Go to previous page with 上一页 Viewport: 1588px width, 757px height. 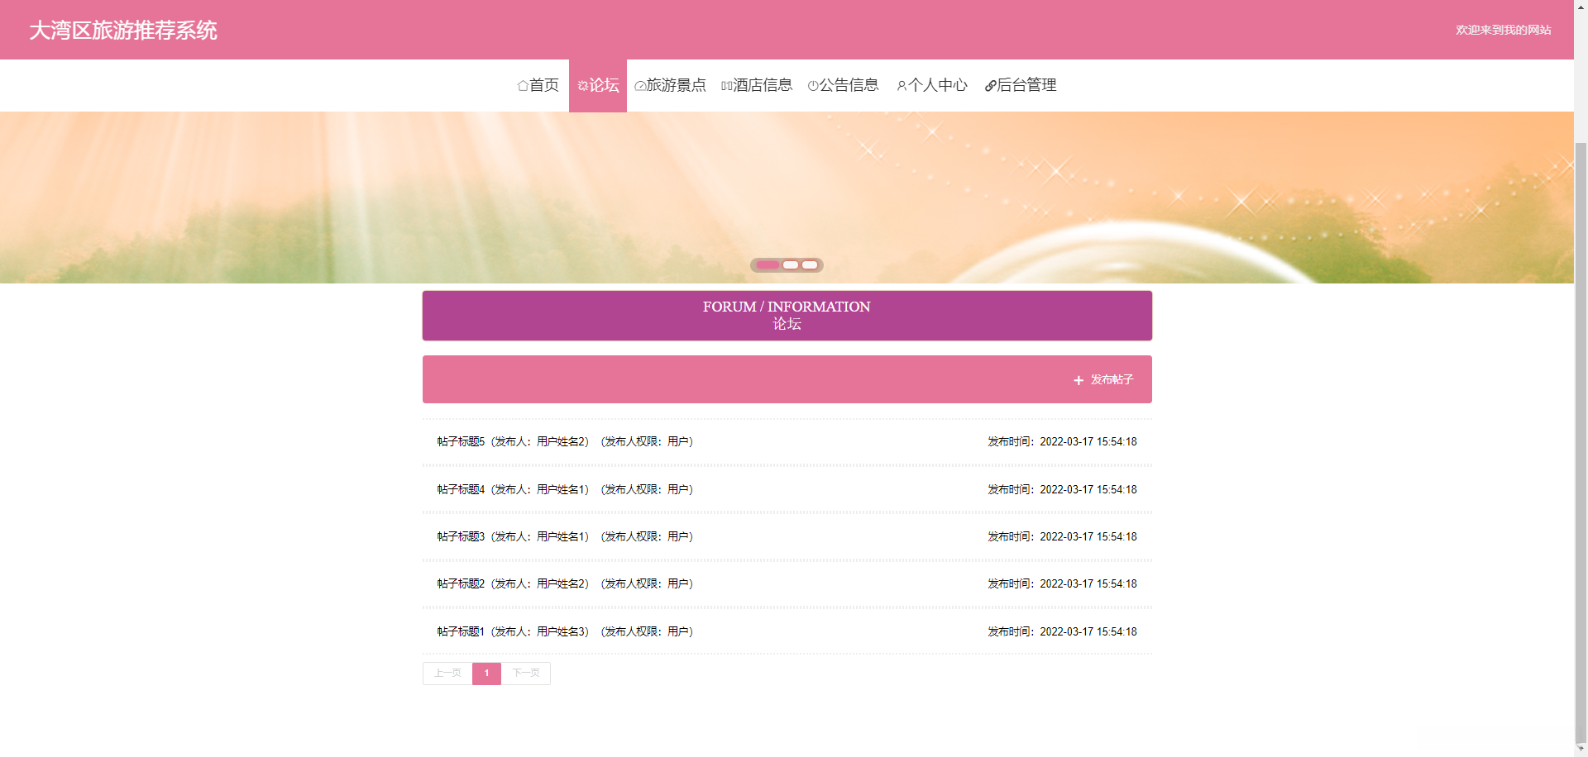point(447,674)
